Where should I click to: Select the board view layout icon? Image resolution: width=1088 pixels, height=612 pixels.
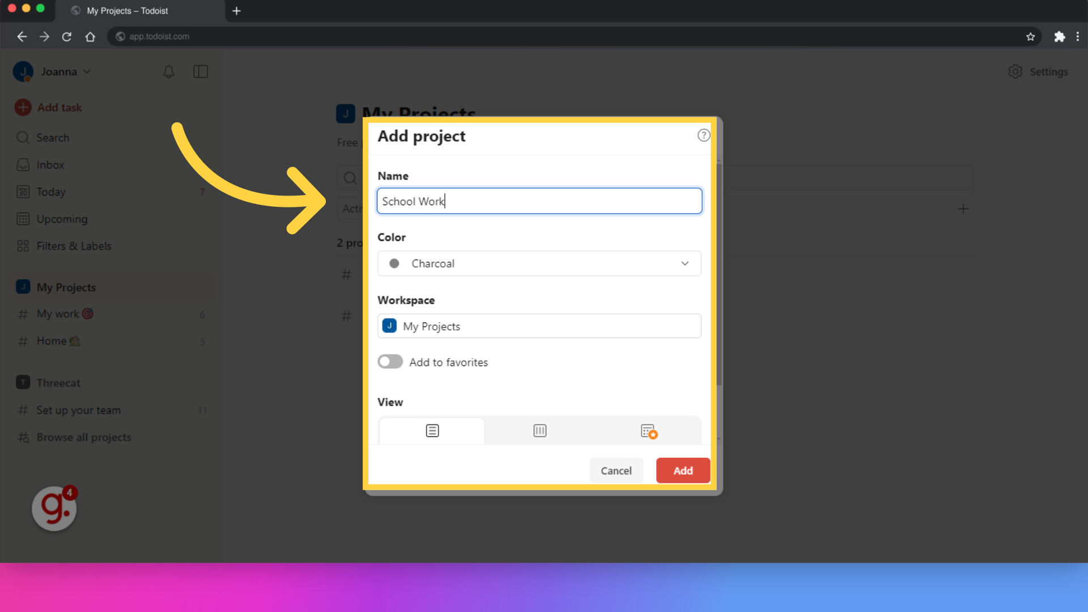pos(540,431)
